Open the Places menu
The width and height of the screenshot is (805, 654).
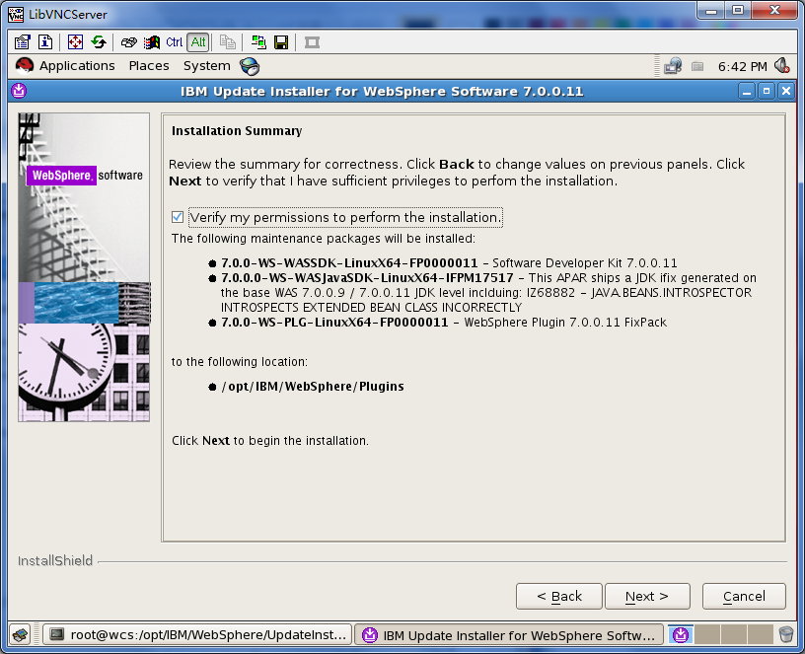tap(149, 66)
